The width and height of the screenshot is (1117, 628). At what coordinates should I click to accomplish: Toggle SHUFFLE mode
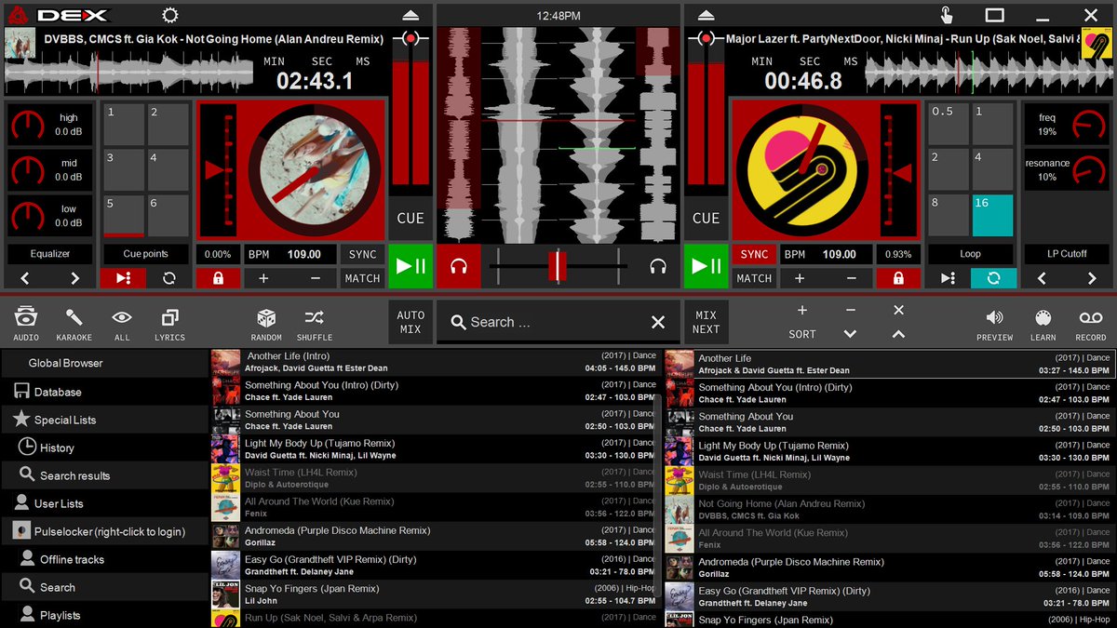pyautogui.click(x=315, y=325)
